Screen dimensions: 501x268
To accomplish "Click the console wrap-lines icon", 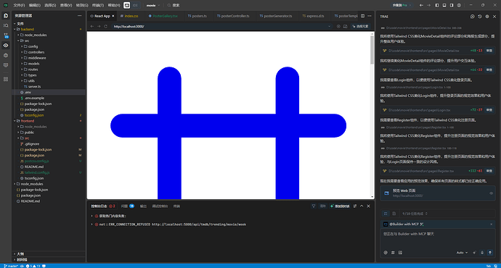I will tap(355, 206).
